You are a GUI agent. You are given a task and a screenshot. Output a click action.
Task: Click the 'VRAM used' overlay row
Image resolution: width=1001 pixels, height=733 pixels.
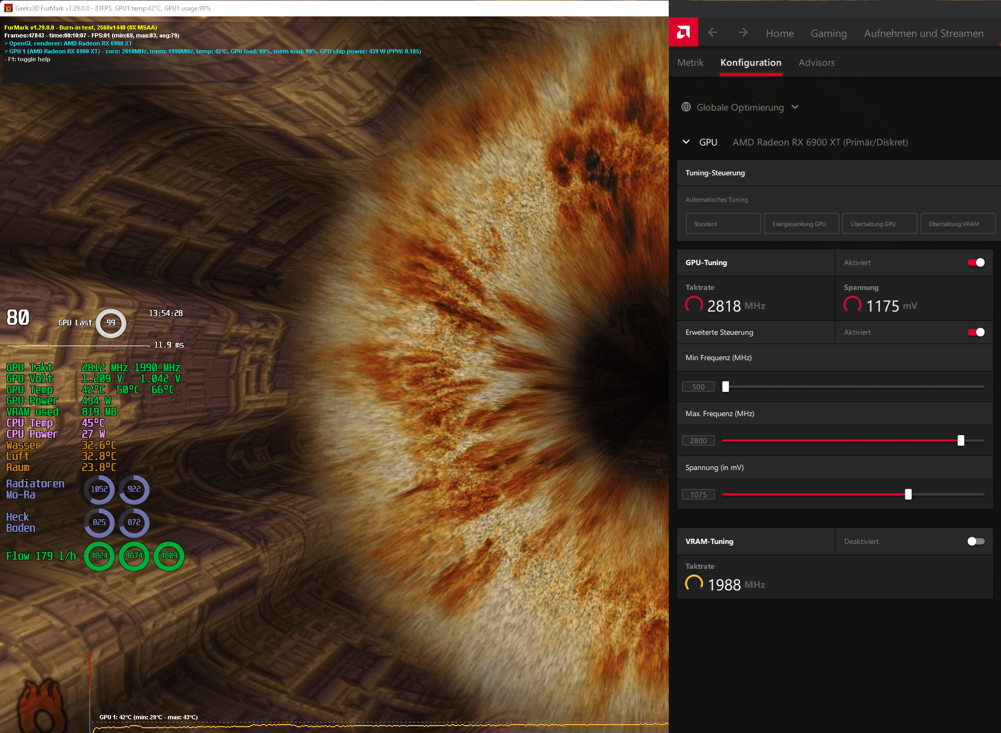[x=61, y=412]
